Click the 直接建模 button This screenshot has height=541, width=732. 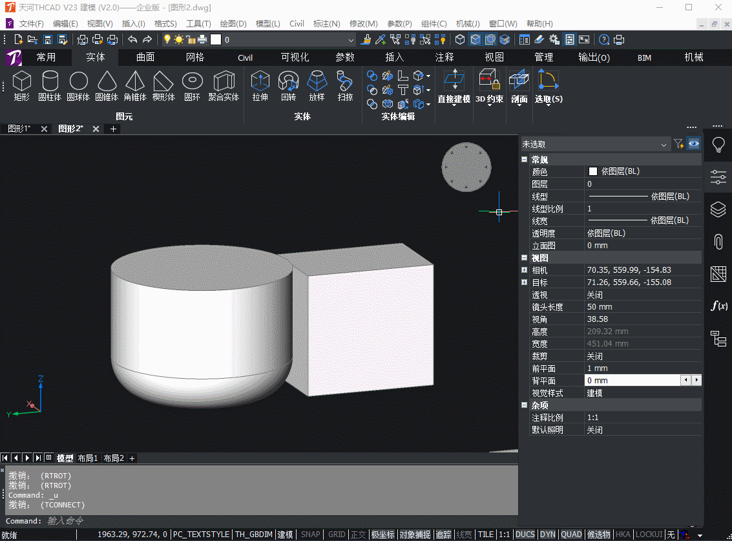(454, 87)
